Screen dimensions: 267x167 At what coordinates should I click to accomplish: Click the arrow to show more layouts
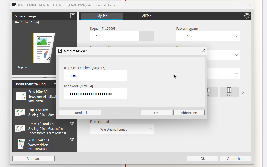243,92
